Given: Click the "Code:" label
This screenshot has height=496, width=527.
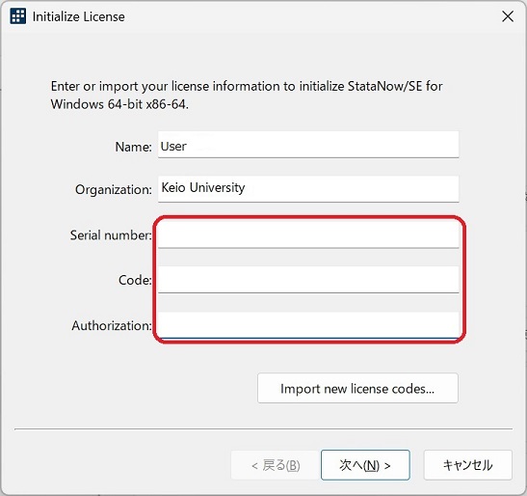Looking at the screenshot, I should pyautogui.click(x=135, y=280).
